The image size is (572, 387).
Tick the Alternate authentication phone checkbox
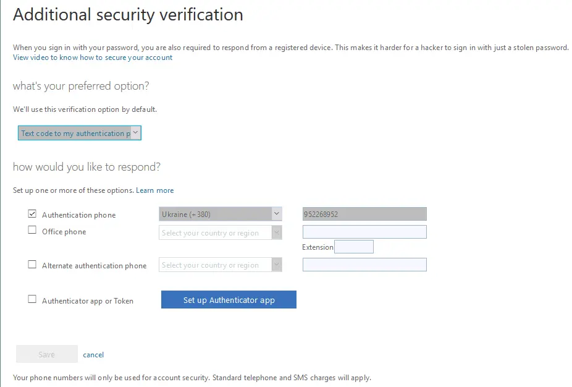[x=32, y=265]
